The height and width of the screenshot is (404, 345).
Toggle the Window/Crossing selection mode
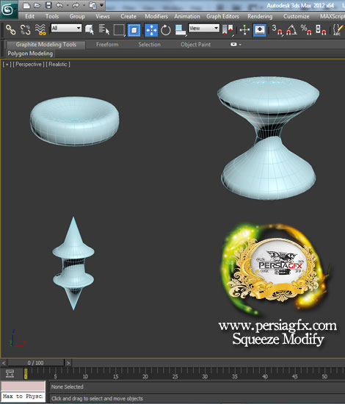[x=134, y=30]
